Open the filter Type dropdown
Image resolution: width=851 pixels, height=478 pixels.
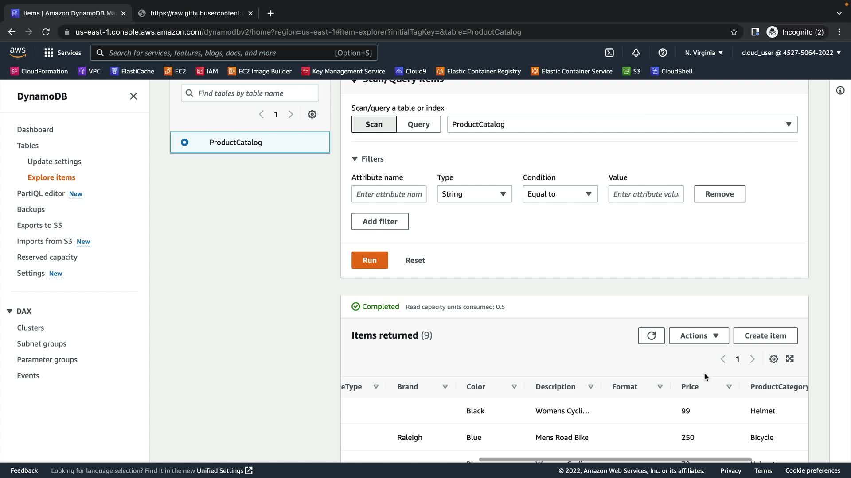click(x=474, y=194)
